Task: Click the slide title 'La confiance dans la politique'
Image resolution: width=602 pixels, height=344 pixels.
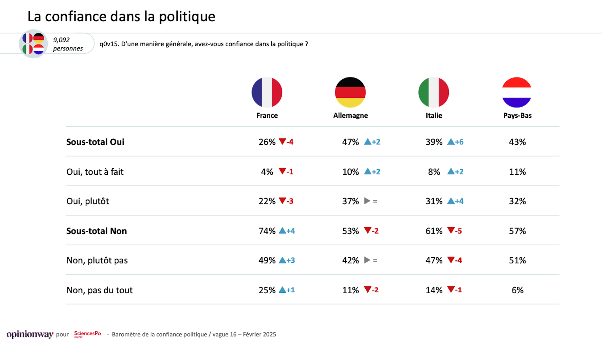Action: [121, 17]
